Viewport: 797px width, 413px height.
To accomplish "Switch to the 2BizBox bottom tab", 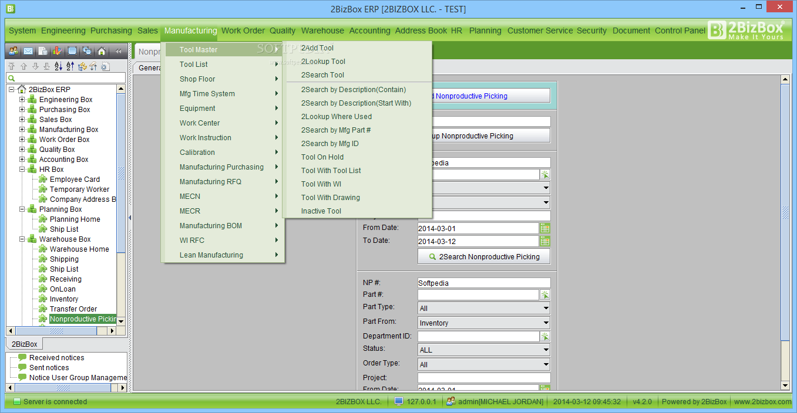I will click(x=25, y=344).
